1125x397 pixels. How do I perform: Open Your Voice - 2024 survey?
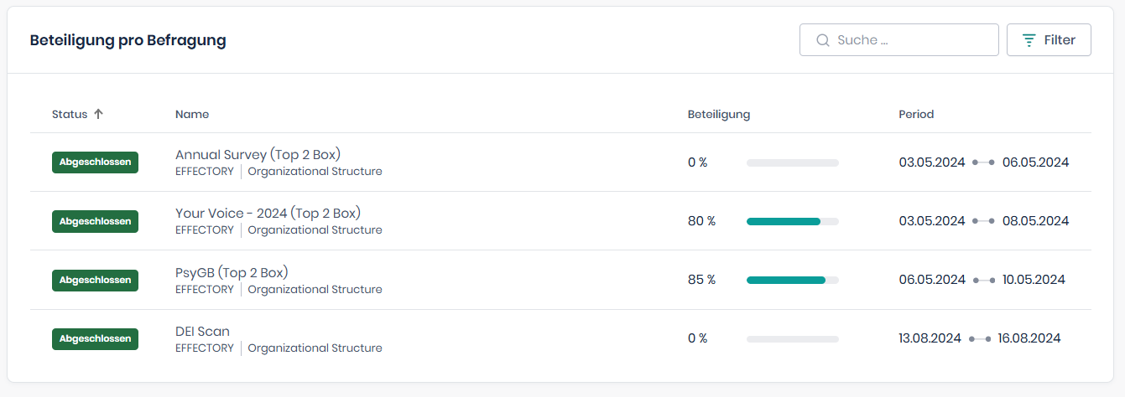[268, 213]
